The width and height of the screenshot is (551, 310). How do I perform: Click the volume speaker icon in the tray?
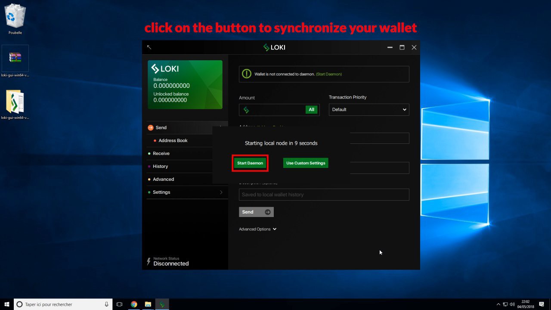512,304
